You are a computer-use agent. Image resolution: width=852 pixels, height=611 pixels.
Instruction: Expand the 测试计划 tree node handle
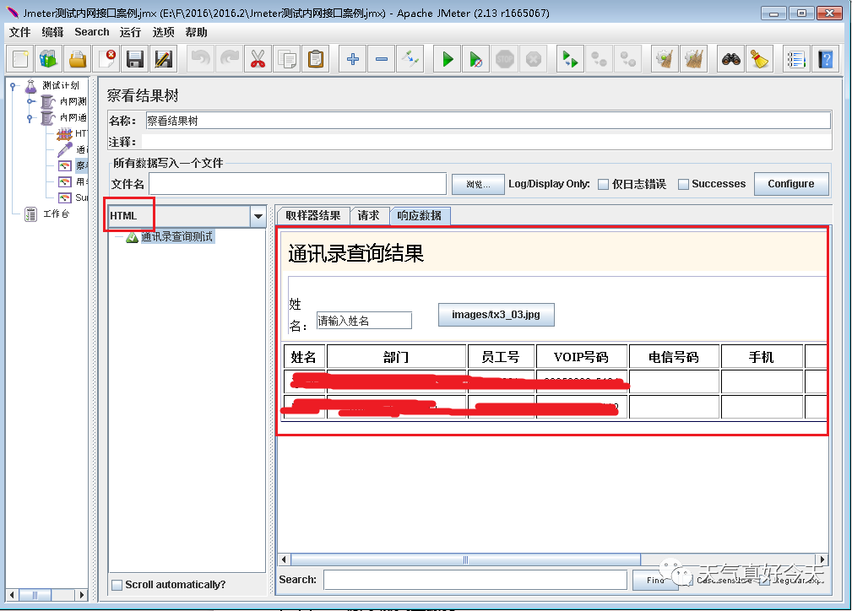(13, 86)
